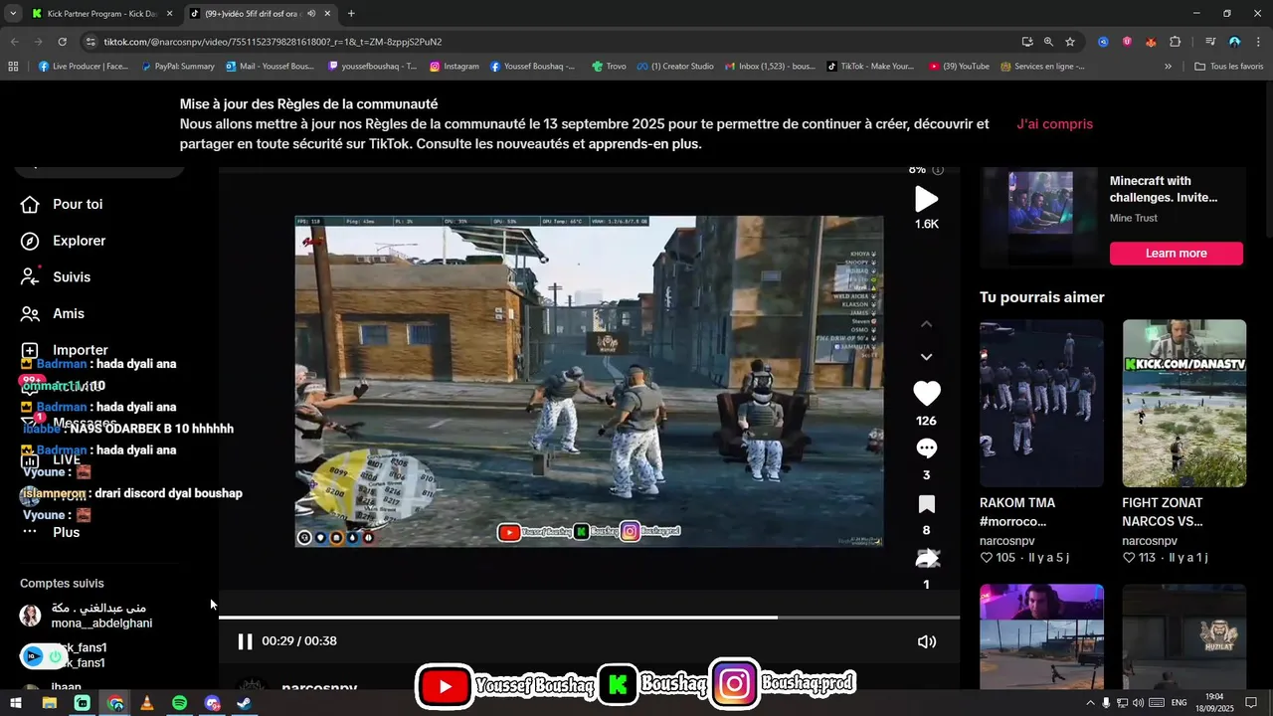Open Creator Studio bookmark
This screenshot has width=1273, height=716.
tap(675, 67)
